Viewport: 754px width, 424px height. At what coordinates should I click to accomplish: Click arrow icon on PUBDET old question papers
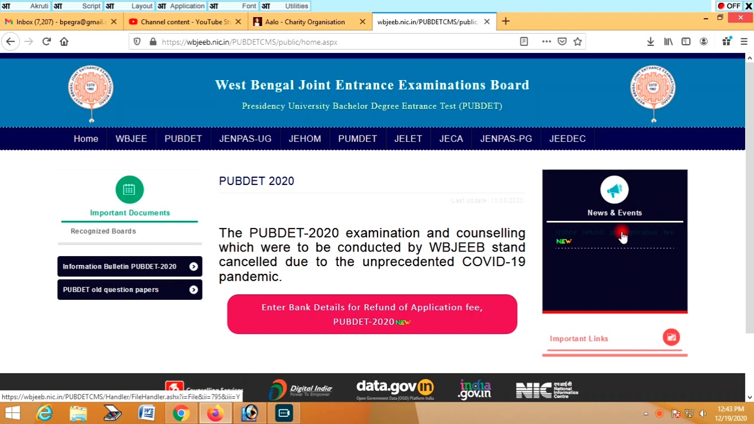click(x=193, y=290)
